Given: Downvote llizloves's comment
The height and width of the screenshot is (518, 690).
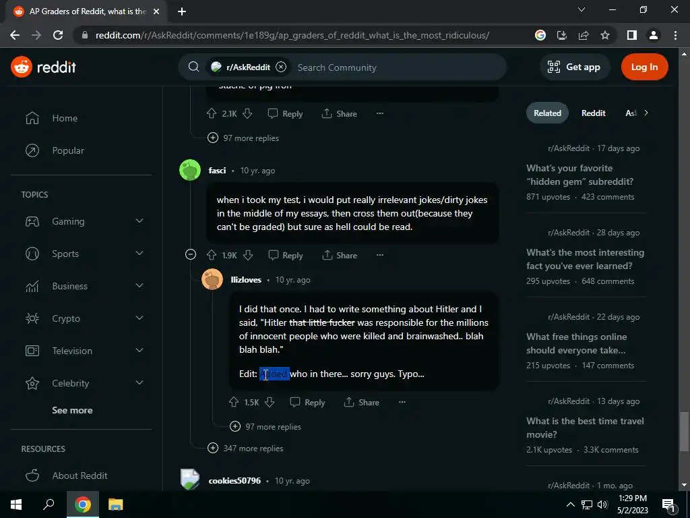Looking at the screenshot, I should tap(270, 402).
